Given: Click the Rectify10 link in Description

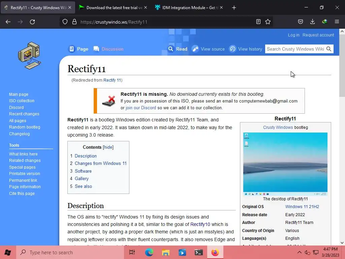Looking at the screenshot, I should (200, 224).
